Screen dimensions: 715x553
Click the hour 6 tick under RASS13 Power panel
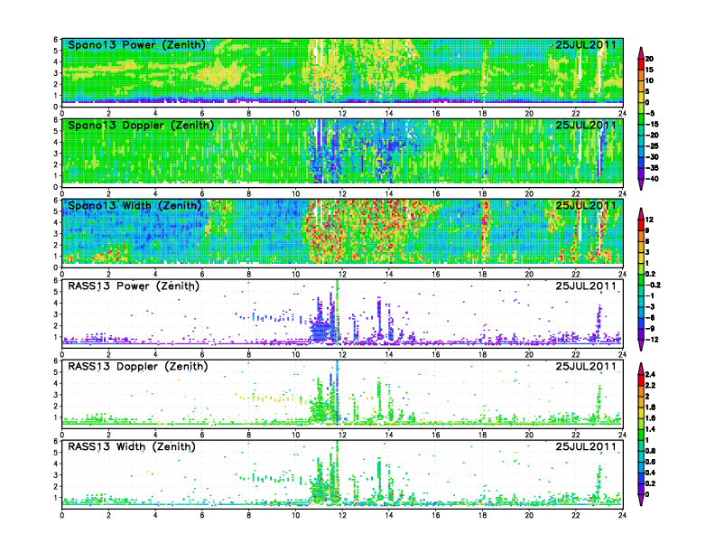point(202,354)
